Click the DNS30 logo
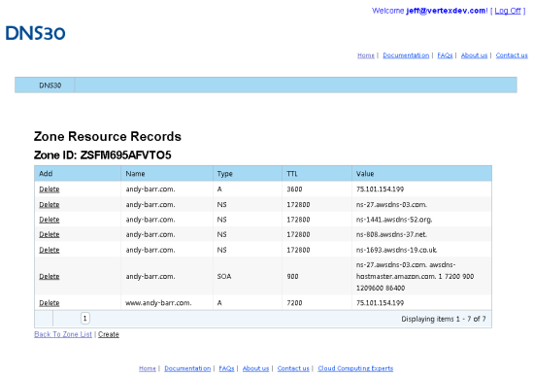The width and height of the screenshot is (534, 377). pos(35,33)
